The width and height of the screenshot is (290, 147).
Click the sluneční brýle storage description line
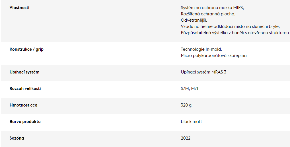(x=230, y=27)
